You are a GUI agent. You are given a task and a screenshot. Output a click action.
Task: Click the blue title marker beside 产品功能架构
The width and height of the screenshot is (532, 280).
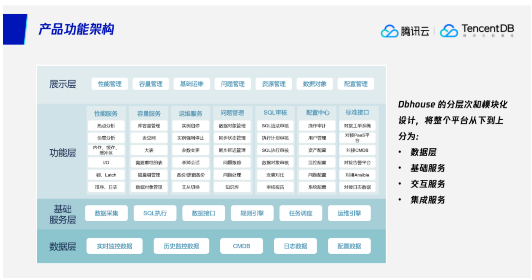[15, 29]
